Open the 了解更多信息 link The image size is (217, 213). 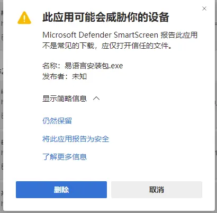point(65,157)
